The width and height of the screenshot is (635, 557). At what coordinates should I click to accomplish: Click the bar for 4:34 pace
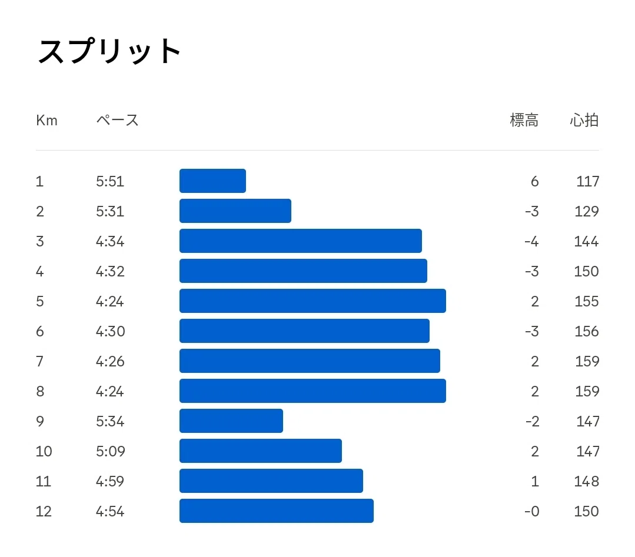pos(301,241)
